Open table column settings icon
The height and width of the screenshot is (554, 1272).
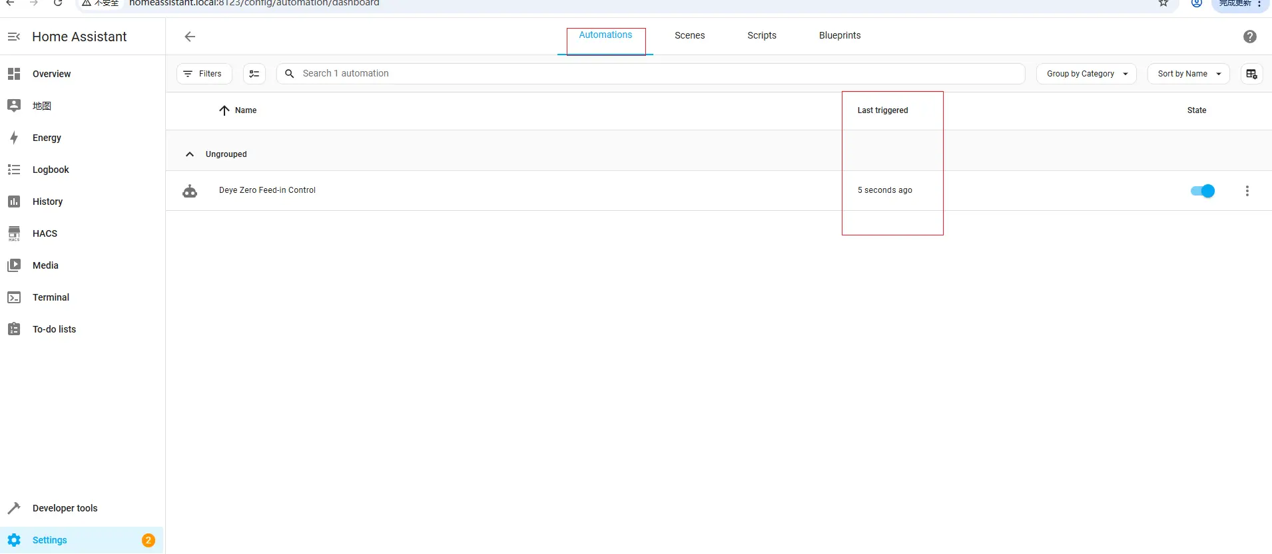pos(1251,74)
